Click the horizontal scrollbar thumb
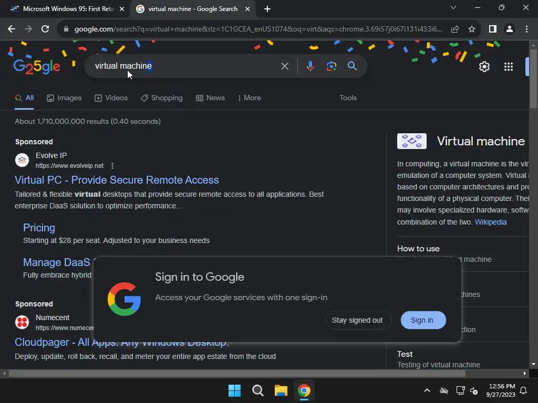The height and width of the screenshot is (403, 538). point(237,374)
